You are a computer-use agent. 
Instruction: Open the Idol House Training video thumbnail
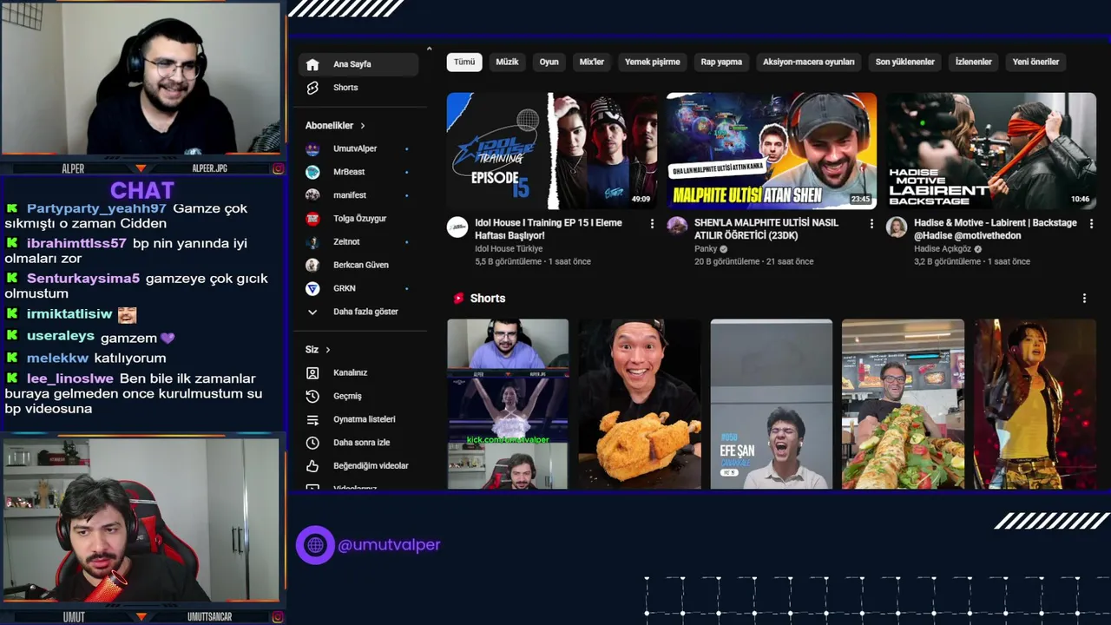pos(552,151)
